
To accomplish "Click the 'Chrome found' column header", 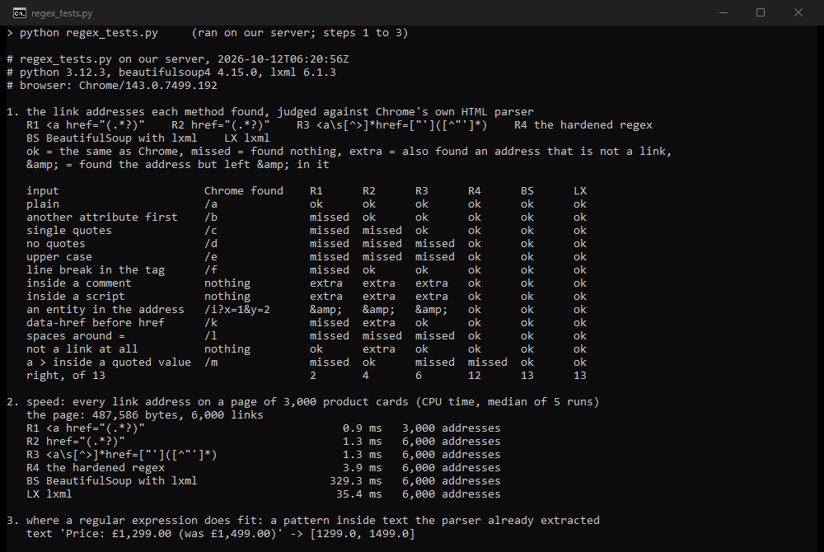I will [243, 190].
